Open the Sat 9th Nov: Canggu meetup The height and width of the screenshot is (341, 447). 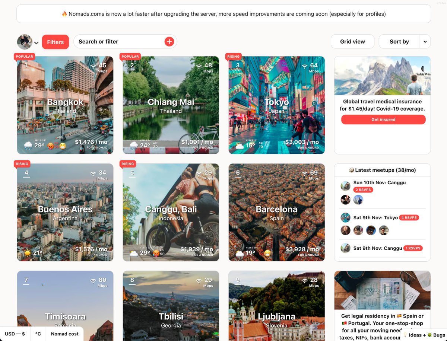378,248
